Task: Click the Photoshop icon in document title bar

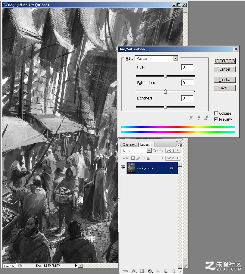Action: [x=6, y=5]
